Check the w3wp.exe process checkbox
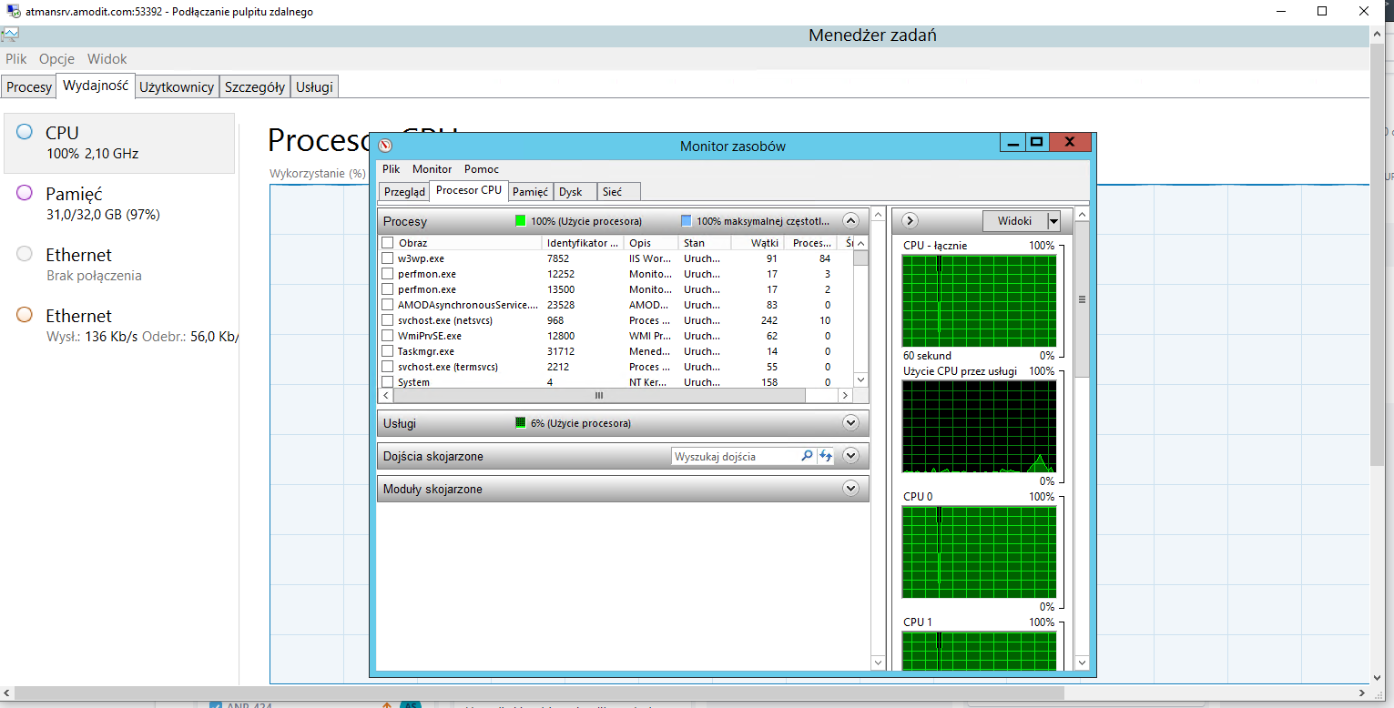This screenshot has width=1394, height=708. click(x=388, y=258)
